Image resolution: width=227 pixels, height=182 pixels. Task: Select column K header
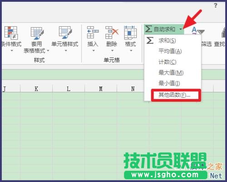pyautogui.click(x=36, y=88)
